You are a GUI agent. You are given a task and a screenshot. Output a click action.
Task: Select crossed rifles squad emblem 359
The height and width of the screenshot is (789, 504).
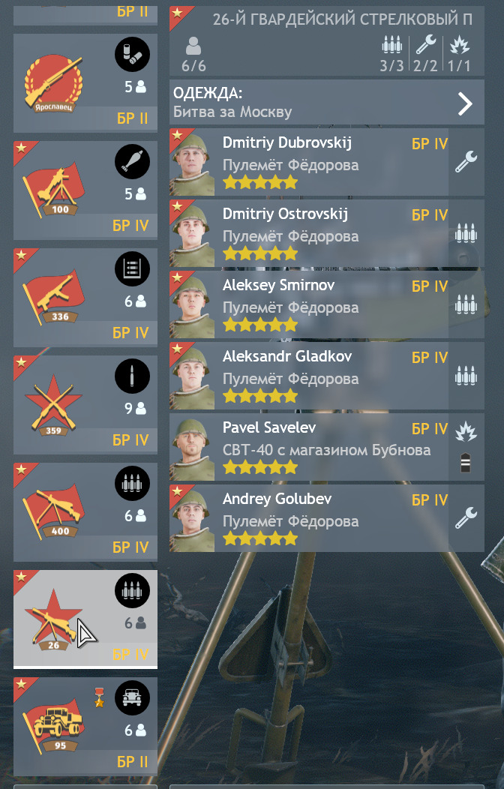tap(53, 405)
